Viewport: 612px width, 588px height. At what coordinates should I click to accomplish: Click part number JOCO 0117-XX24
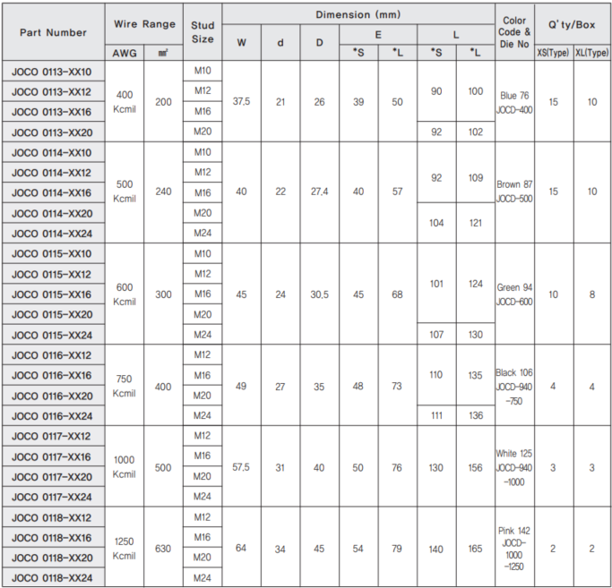click(x=54, y=497)
